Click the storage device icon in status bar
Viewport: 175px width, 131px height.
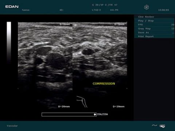[162, 126]
